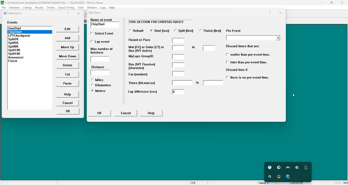
Task: Click OK in Edit Events dialog
Action: click(x=68, y=111)
